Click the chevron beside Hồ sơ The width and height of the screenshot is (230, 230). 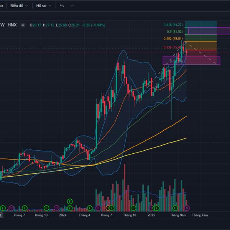point(50,6)
